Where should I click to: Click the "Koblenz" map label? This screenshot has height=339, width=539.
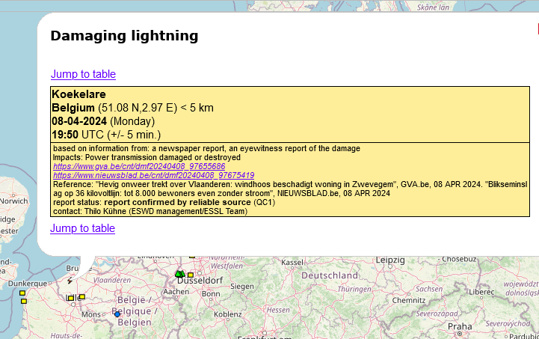click(x=227, y=314)
